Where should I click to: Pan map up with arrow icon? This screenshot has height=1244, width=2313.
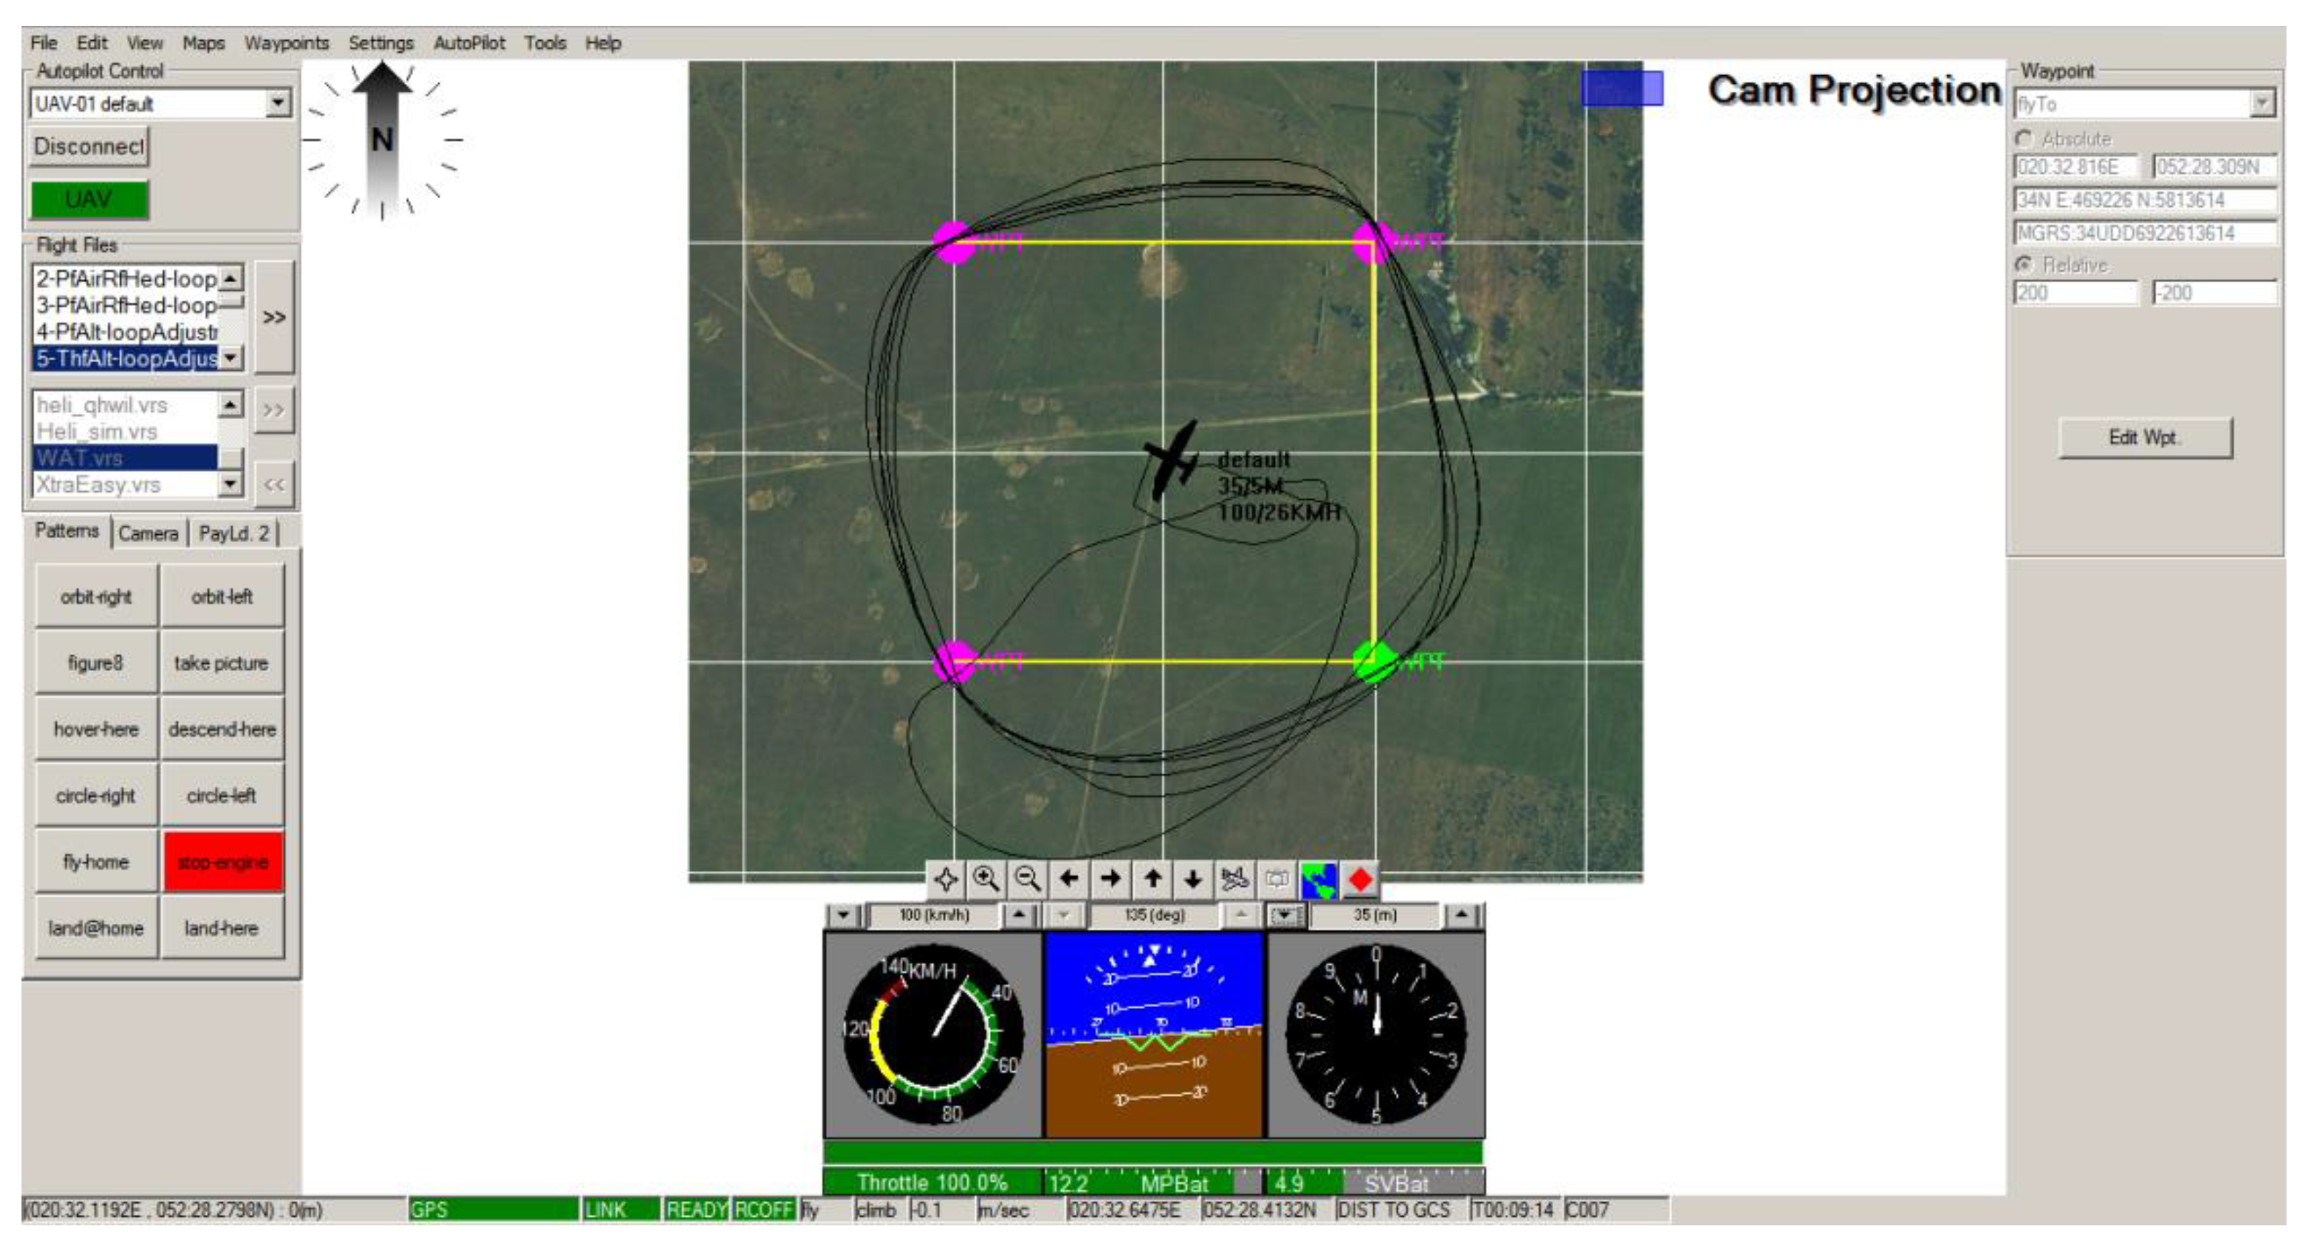(x=1152, y=879)
